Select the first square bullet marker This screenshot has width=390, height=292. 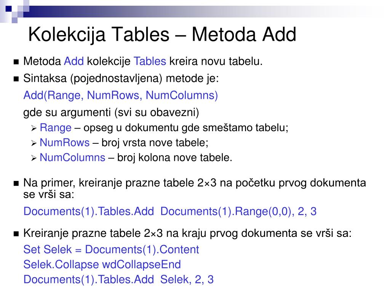16,62
